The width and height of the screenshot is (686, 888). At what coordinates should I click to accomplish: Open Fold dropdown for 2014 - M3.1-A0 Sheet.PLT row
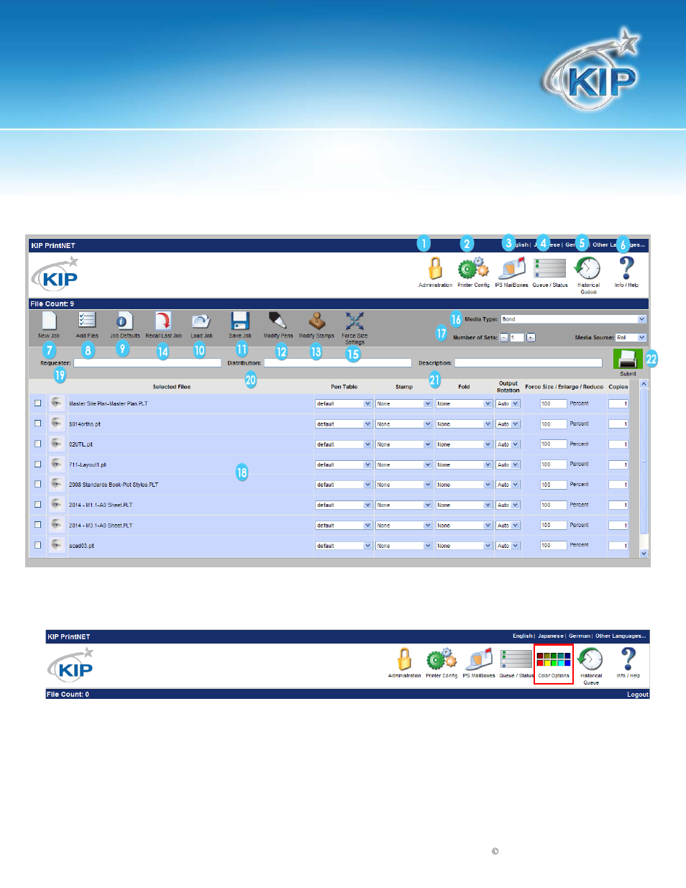click(x=464, y=526)
